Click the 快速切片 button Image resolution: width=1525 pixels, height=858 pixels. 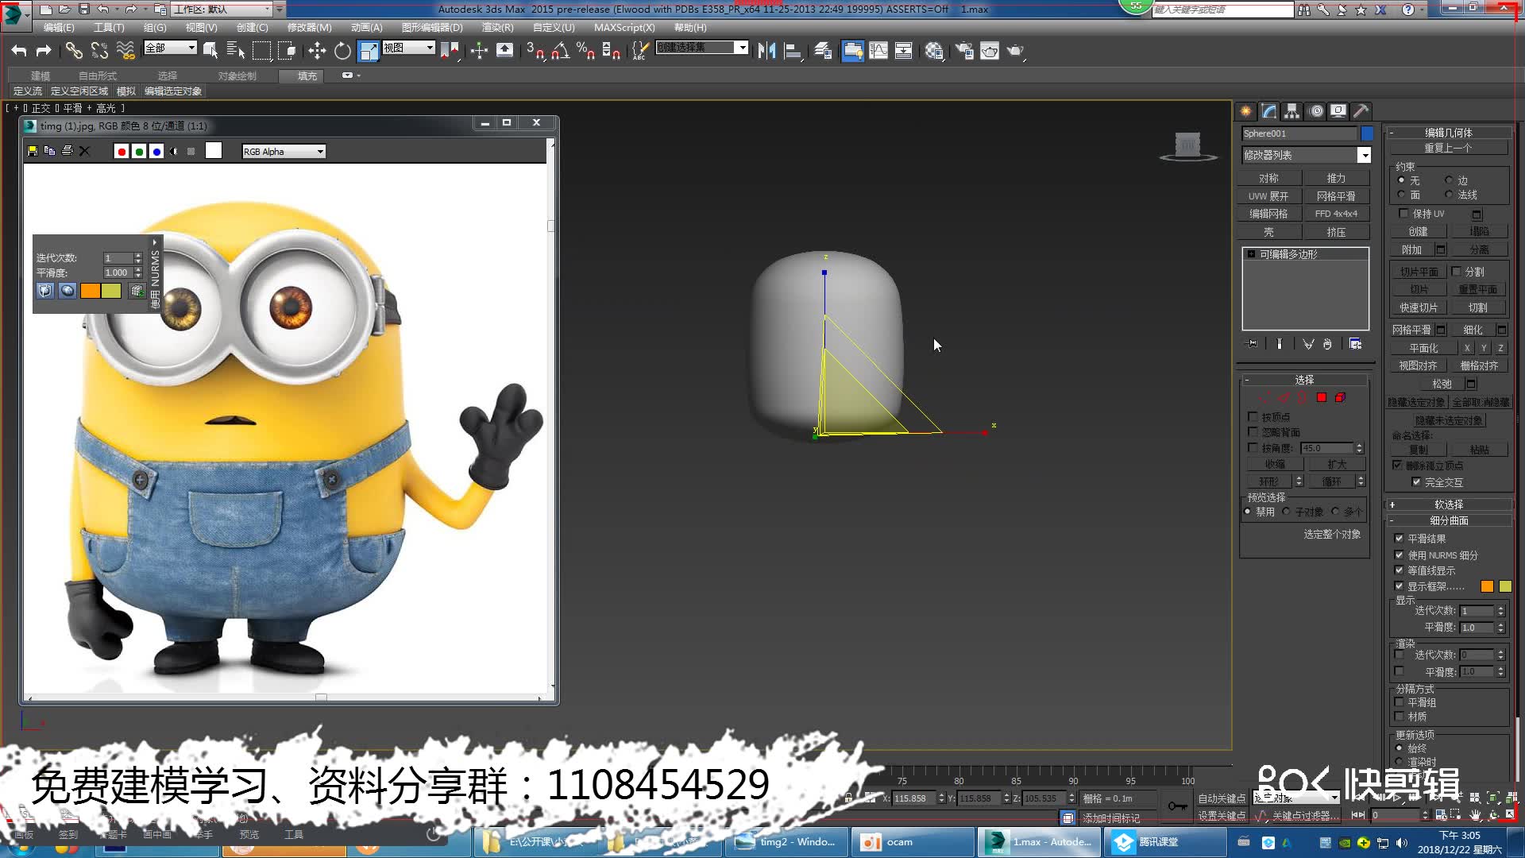pos(1419,307)
